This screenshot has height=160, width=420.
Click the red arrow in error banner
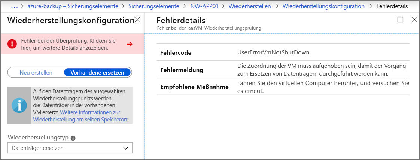point(130,45)
